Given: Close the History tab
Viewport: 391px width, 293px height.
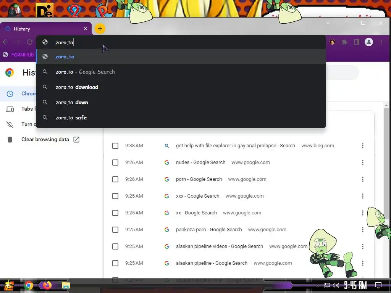Looking at the screenshot, I should pos(86,29).
